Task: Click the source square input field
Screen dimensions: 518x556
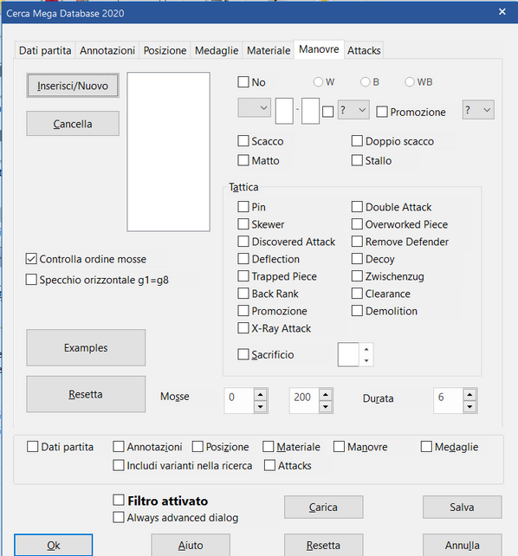Action: pyautogui.click(x=284, y=111)
